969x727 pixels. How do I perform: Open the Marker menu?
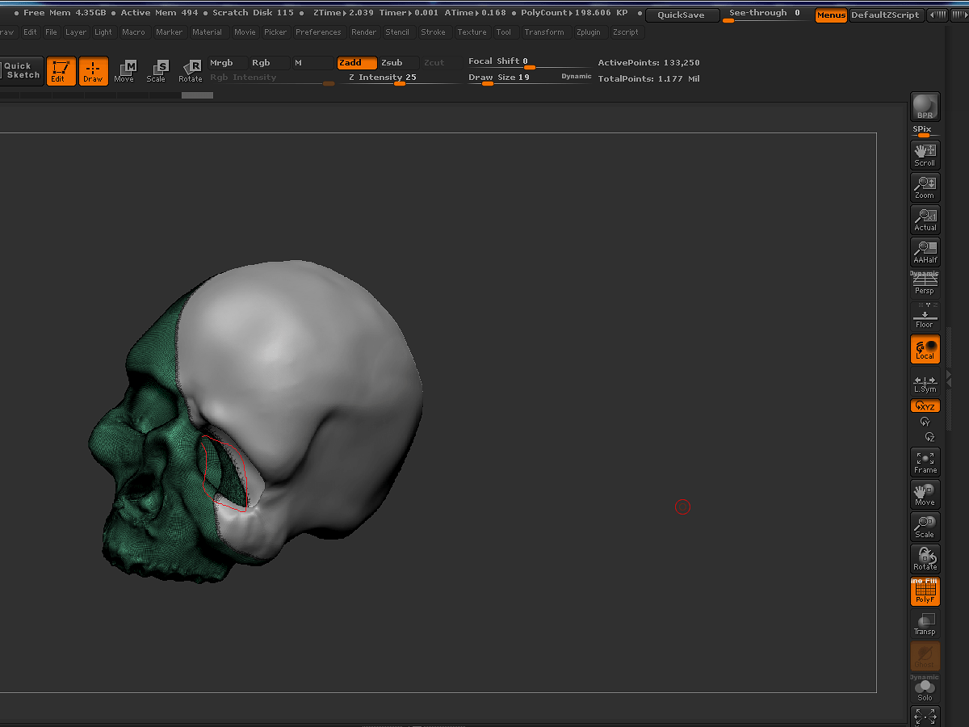[x=170, y=32]
